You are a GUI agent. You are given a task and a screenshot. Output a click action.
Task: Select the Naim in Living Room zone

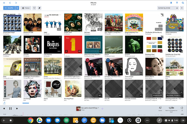pyautogui.click(x=171, y=109)
